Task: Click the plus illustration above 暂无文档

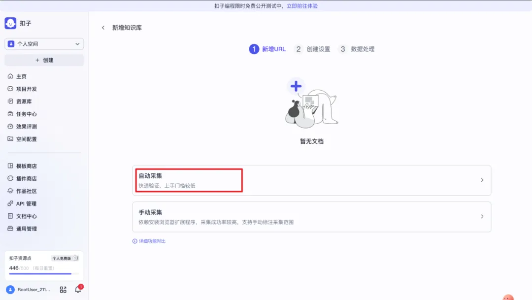Action: click(296, 86)
